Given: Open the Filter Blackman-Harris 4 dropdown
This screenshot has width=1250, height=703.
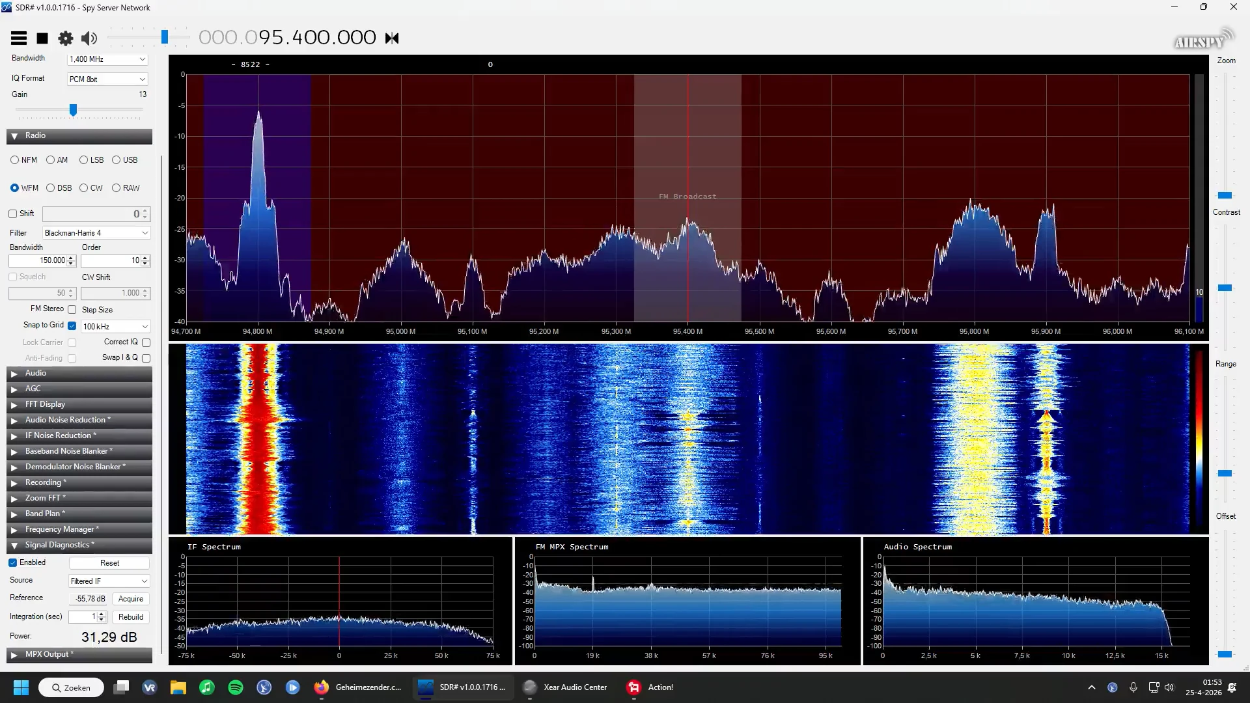Looking at the screenshot, I should (x=96, y=233).
